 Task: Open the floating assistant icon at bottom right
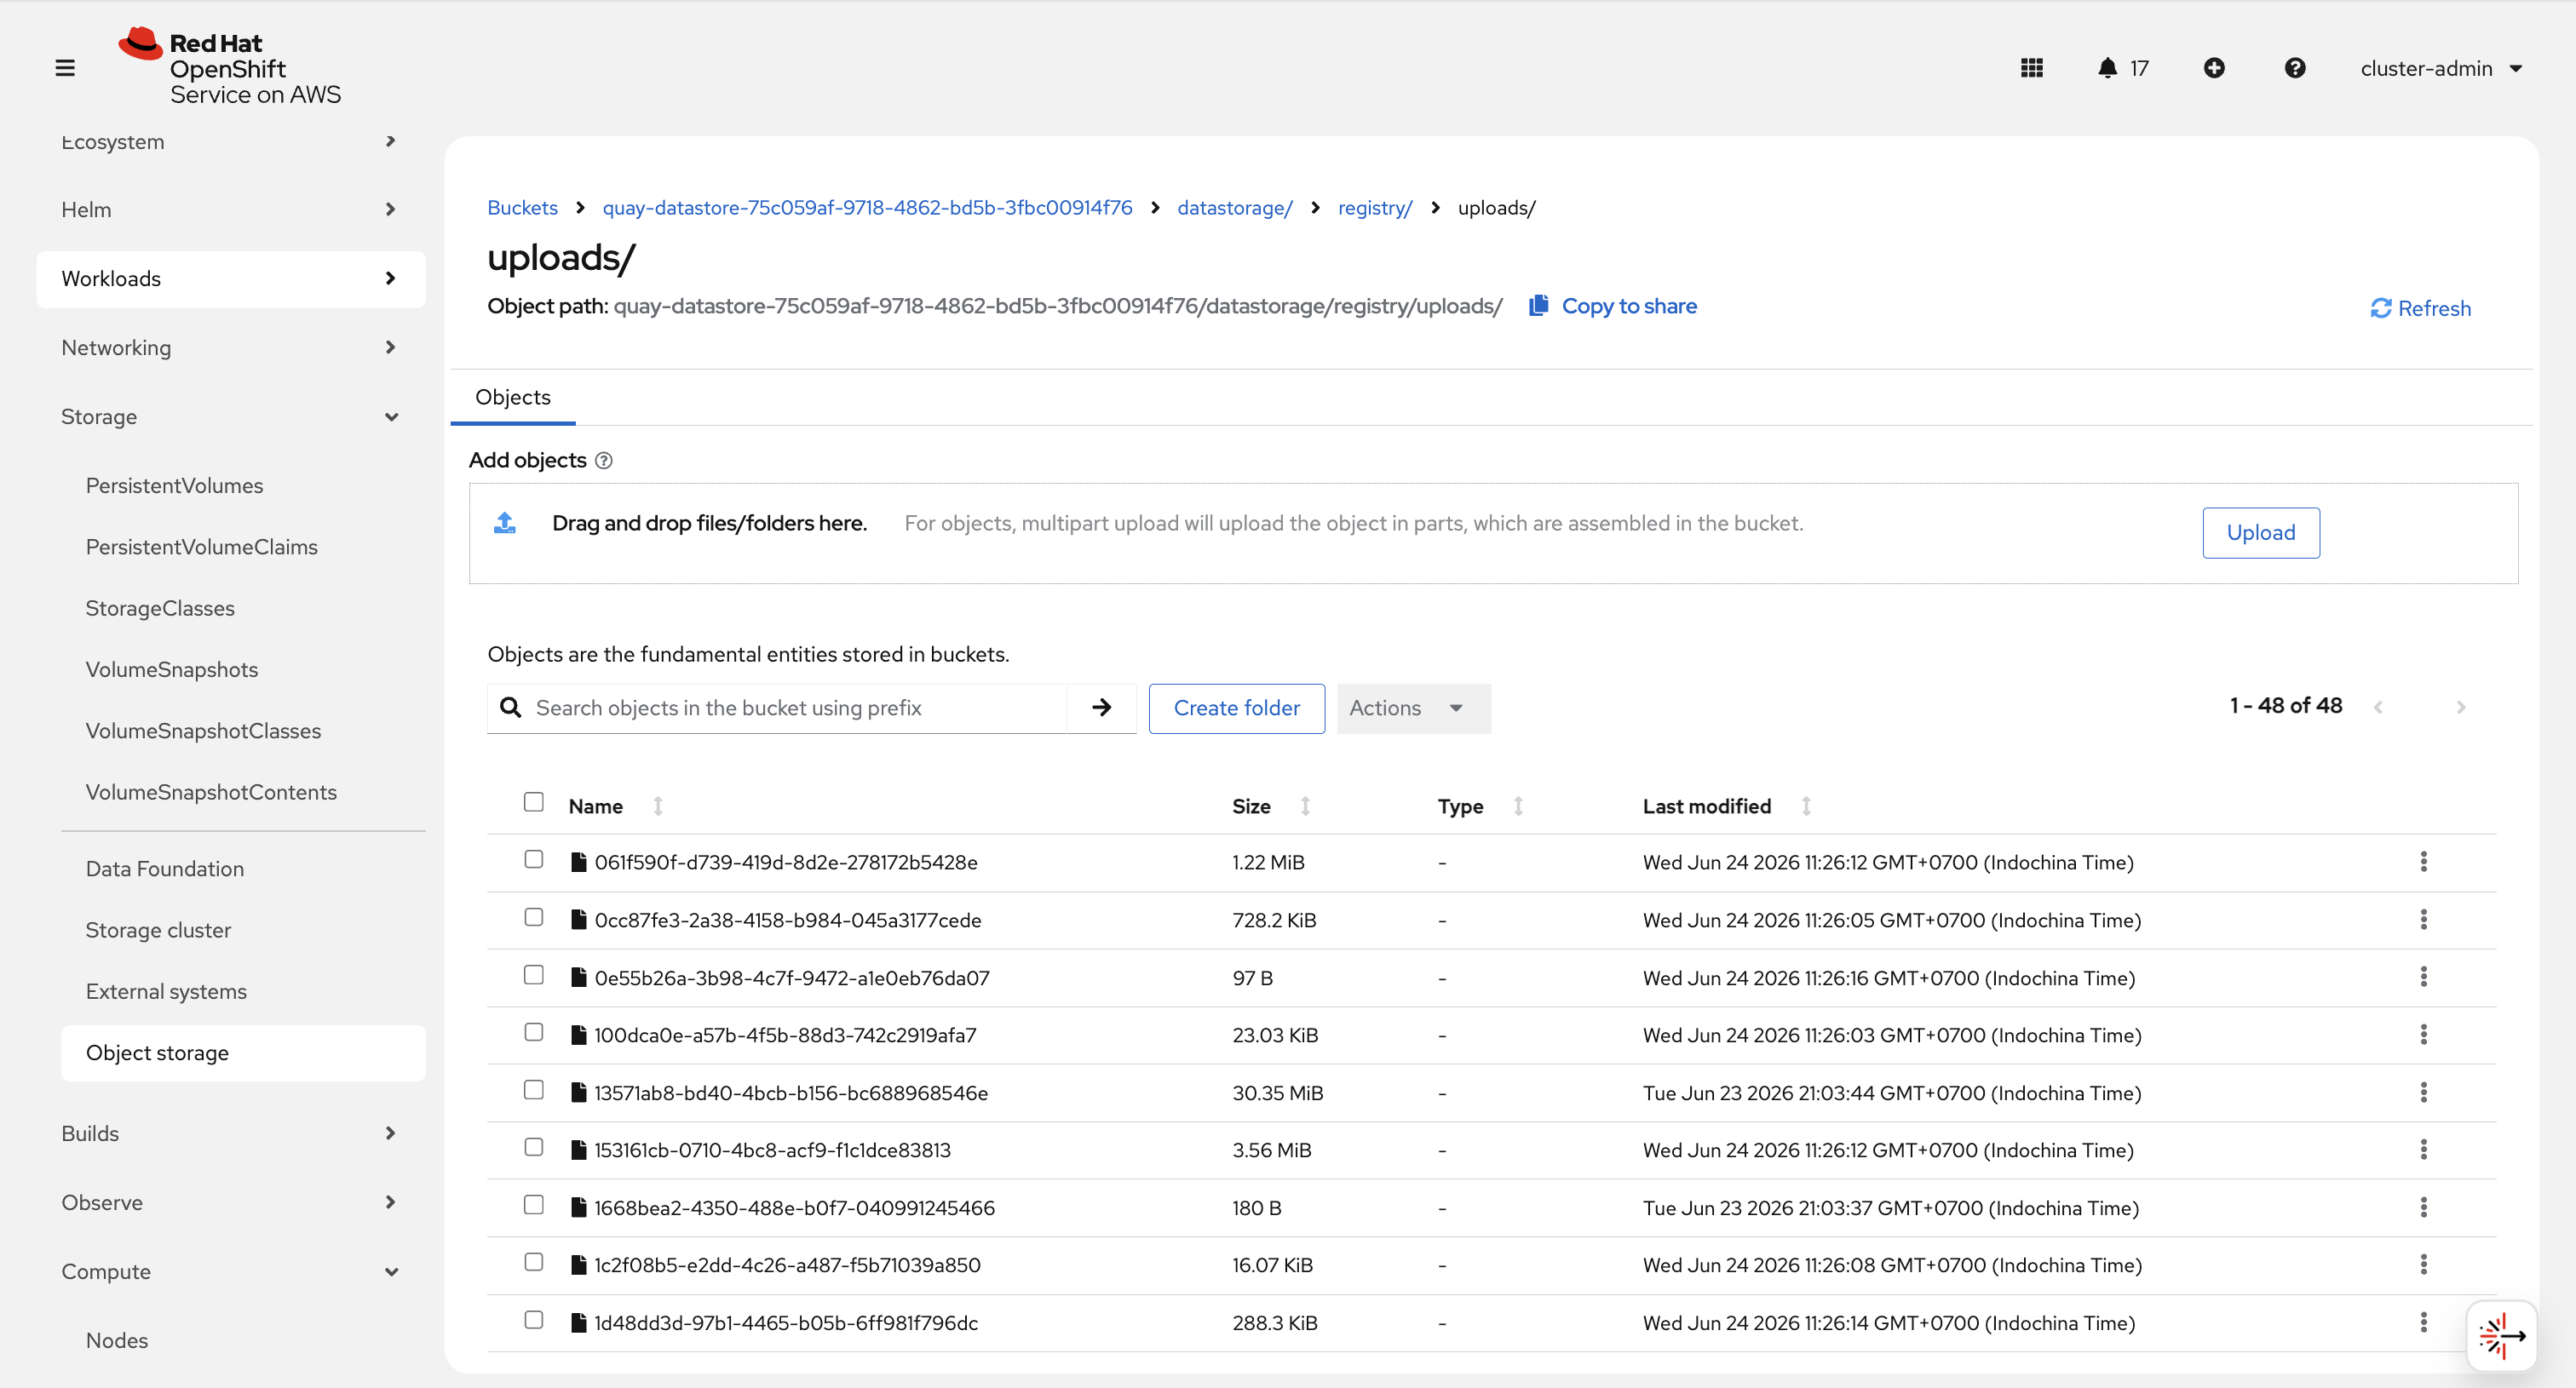click(x=2501, y=1336)
